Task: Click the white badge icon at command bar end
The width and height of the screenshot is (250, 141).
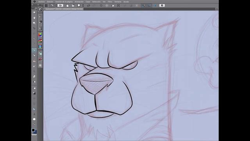Action: 162,5
